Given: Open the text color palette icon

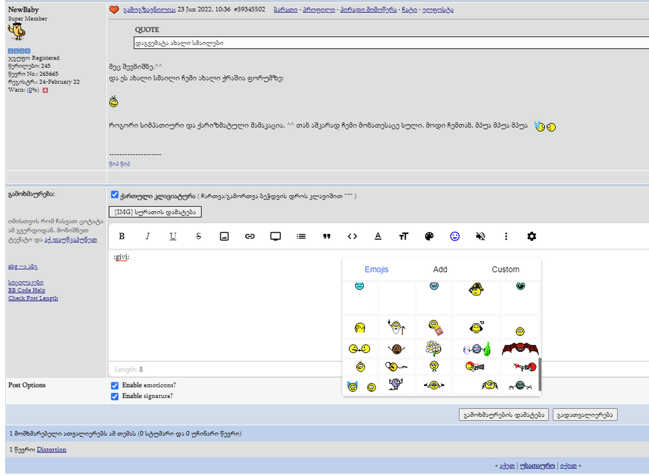Looking at the screenshot, I should point(429,236).
